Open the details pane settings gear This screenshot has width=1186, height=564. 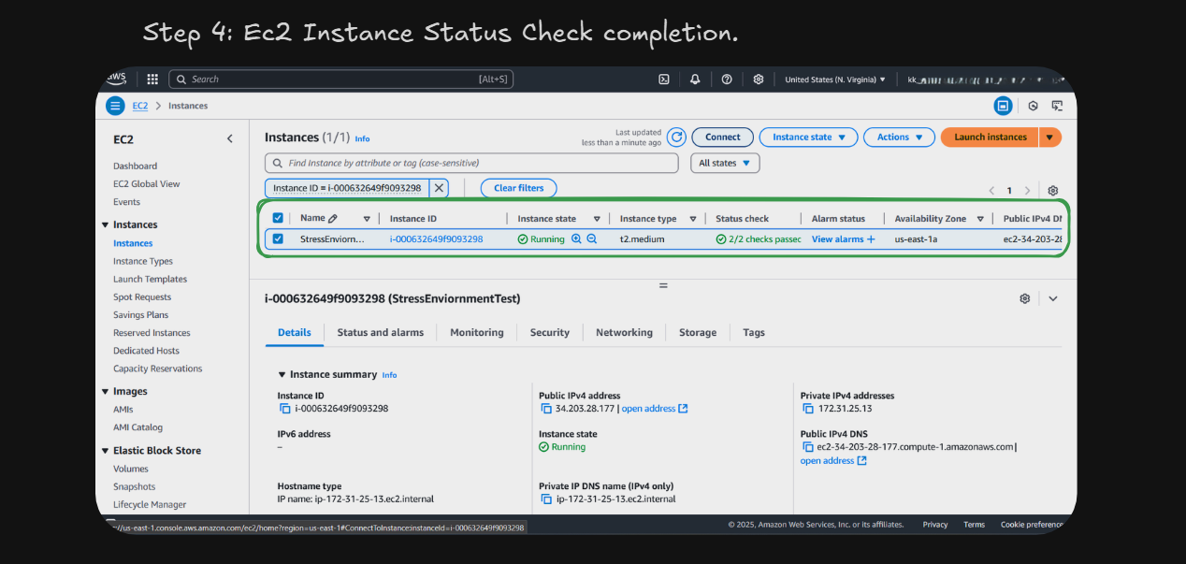(x=1025, y=298)
